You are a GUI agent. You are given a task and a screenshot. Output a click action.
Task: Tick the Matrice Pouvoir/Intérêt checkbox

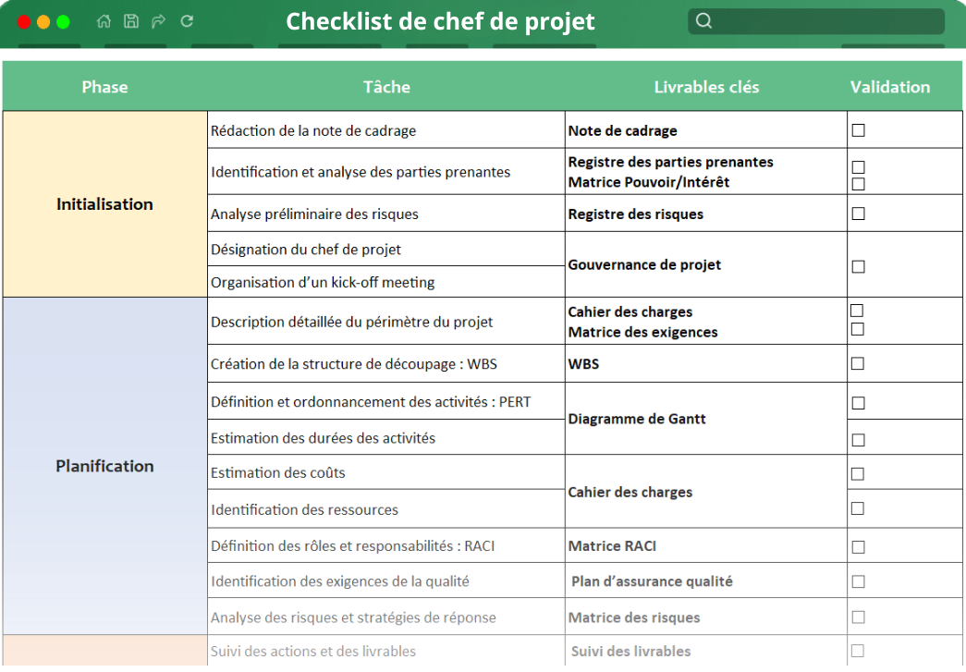point(858,183)
